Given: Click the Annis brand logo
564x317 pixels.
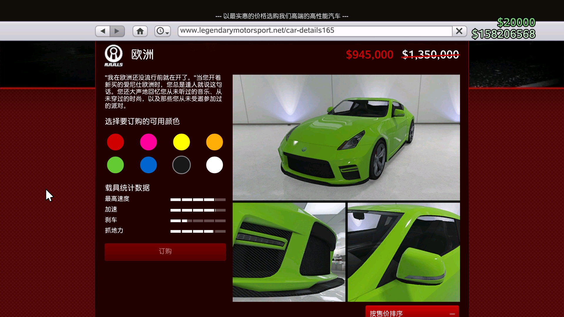Looking at the screenshot, I should (x=114, y=55).
